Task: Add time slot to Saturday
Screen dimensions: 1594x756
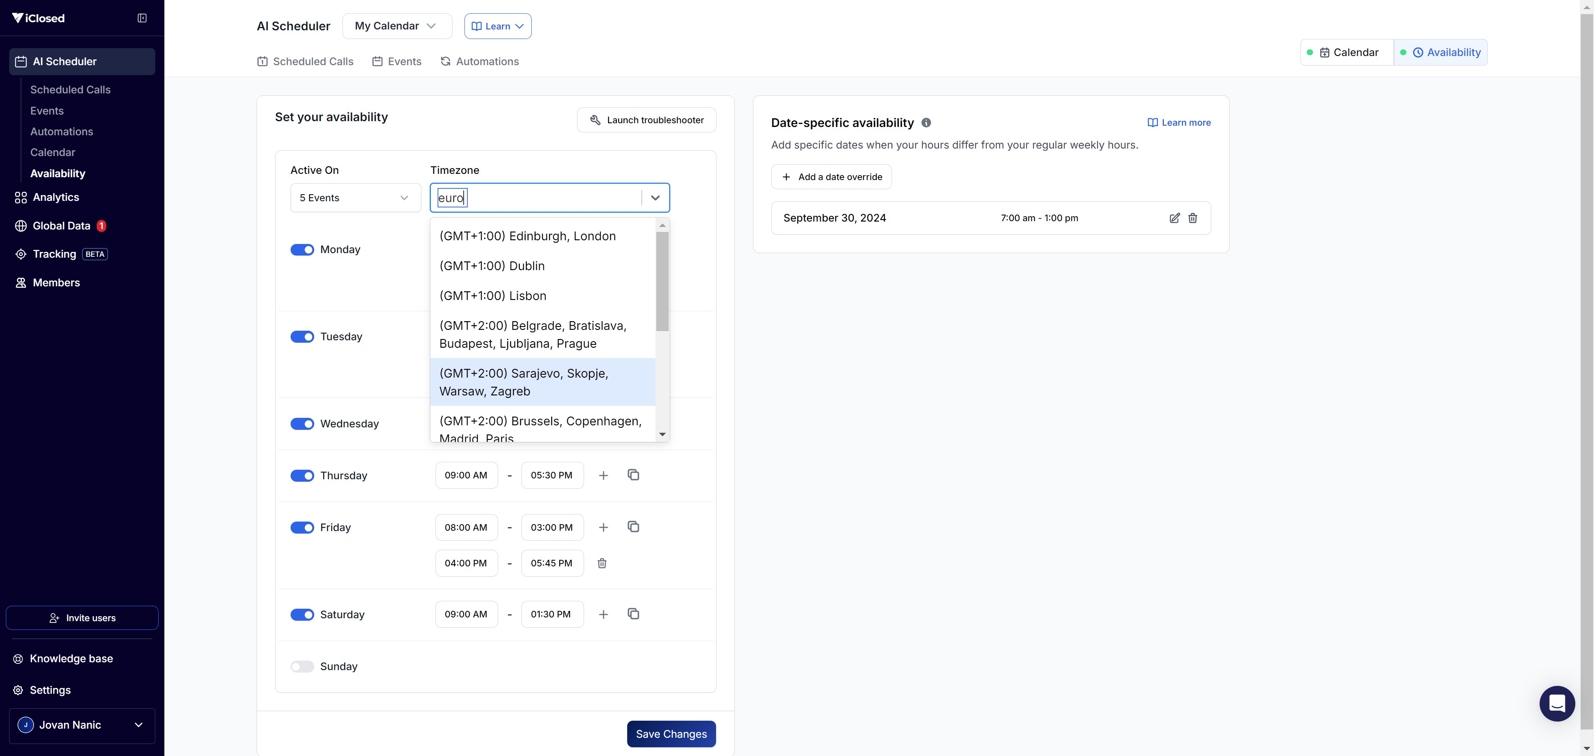Action: 603,615
